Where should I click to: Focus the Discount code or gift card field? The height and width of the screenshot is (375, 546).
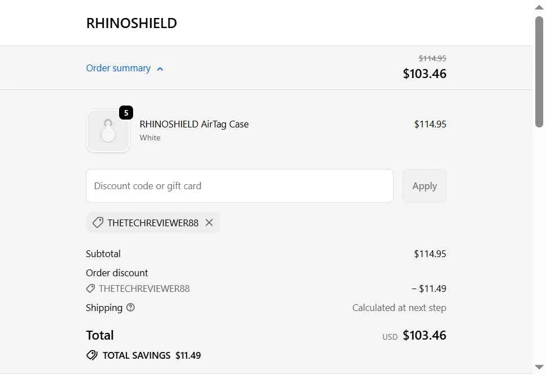coord(240,186)
